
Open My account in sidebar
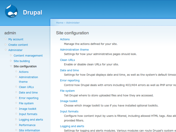click(16, 39)
